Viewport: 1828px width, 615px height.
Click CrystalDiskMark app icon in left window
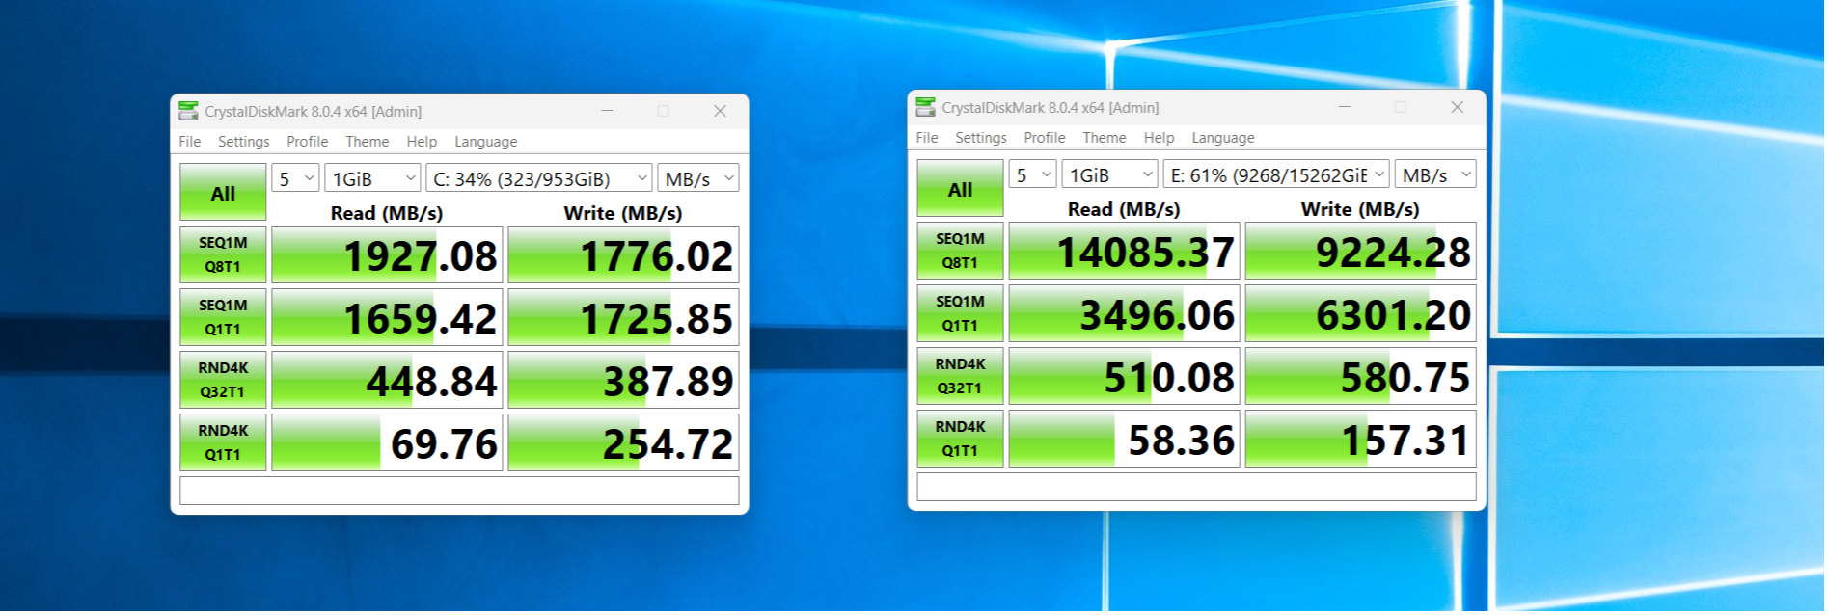188,111
